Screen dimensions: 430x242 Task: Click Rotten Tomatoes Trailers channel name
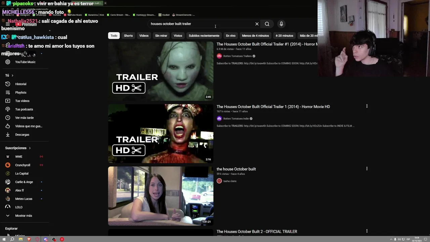point(237,56)
